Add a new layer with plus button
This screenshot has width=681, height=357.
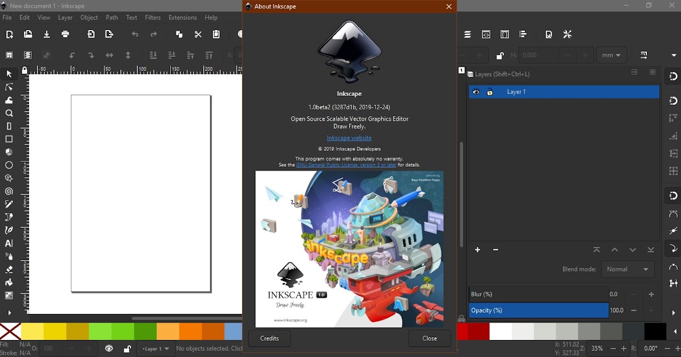coord(478,250)
